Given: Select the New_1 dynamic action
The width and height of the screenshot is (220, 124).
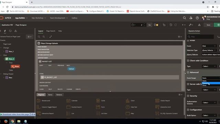Looking at the screenshot, I should tap(10, 51).
